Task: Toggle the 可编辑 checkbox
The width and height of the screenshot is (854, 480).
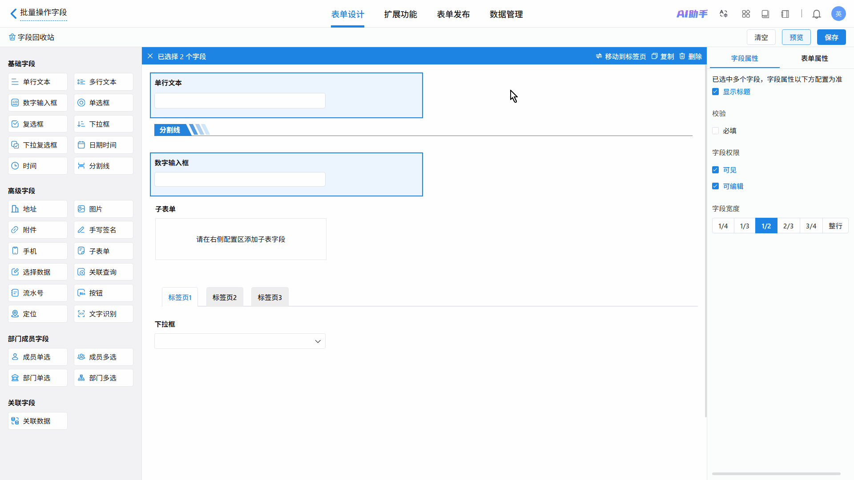Action: [715, 186]
